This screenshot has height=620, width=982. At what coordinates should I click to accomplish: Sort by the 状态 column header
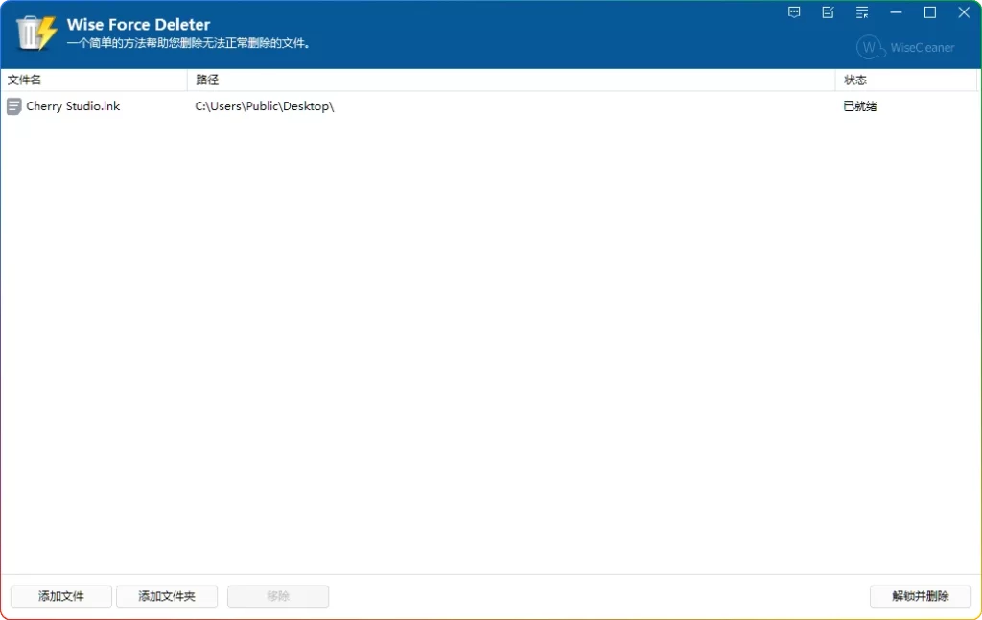855,80
